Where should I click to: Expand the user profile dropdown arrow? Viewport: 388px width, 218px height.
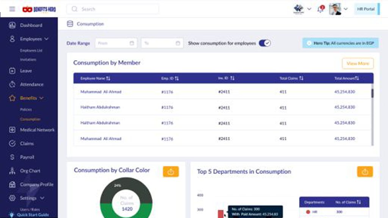pos(346,9)
